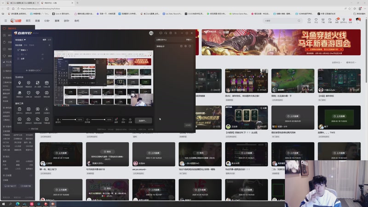Image resolution: width=368 pixels, height=207 pixels.
Task: Open a new browser tab
Action: [77, 3]
